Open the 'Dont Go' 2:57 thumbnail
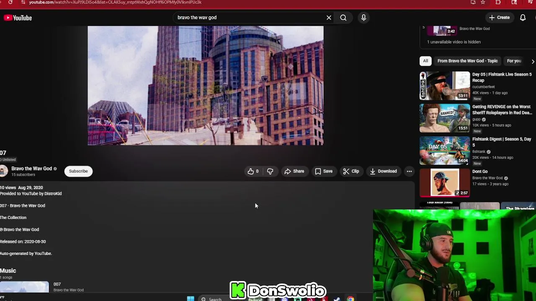 point(445,183)
